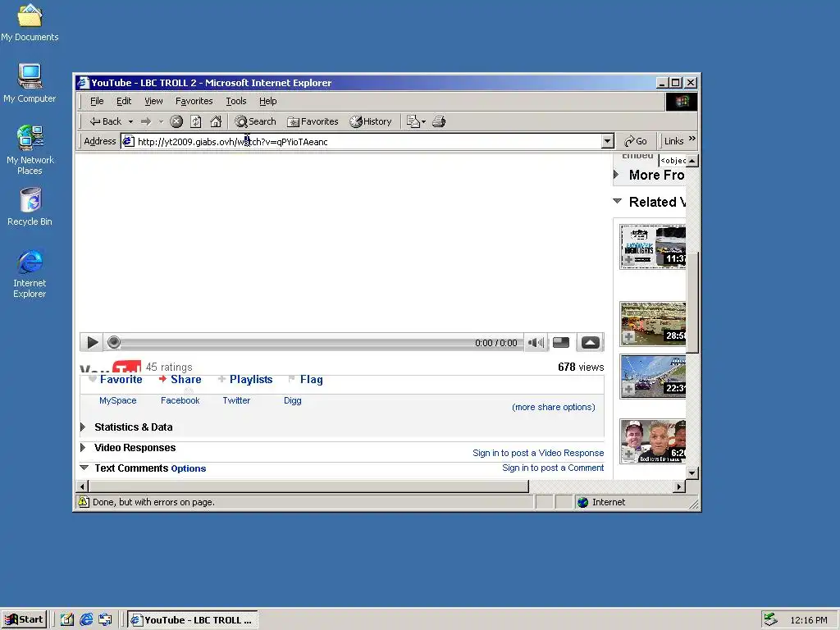Open the File menu
Image resolution: width=840 pixels, height=630 pixels.
(x=97, y=101)
